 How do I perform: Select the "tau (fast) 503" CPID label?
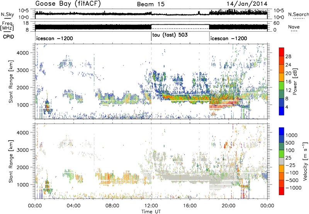pyautogui.click(x=170, y=35)
